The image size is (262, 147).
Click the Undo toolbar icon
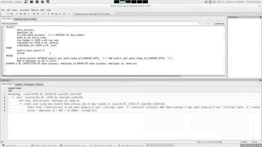coord(34,14)
